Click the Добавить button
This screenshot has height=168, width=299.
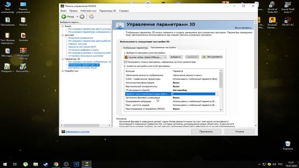tap(176, 57)
